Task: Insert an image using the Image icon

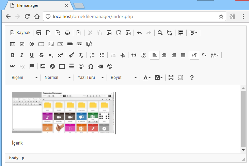Action: pyautogui.click(x=43, y=66)
